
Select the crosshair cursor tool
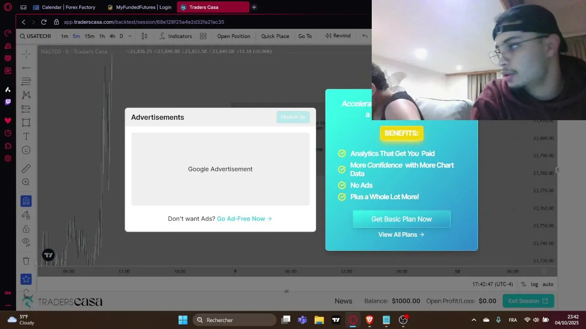pos(26,54)
